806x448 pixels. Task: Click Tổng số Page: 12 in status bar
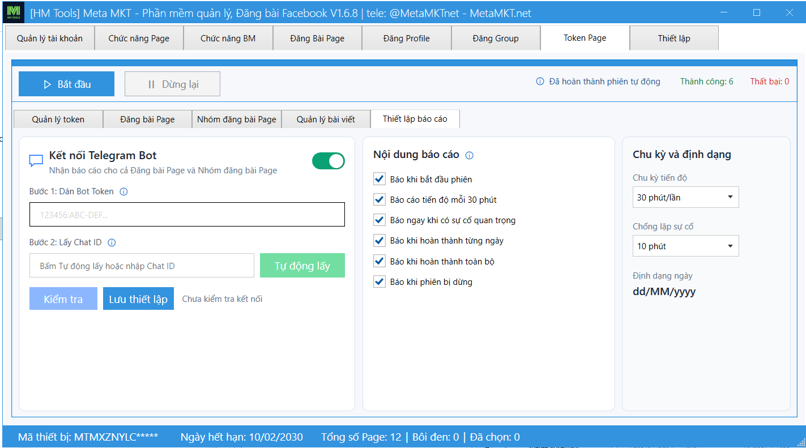pos(361,437)
